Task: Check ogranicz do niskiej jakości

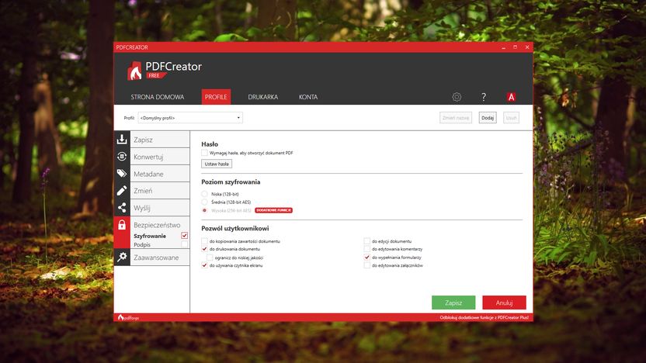Action: 210,258
